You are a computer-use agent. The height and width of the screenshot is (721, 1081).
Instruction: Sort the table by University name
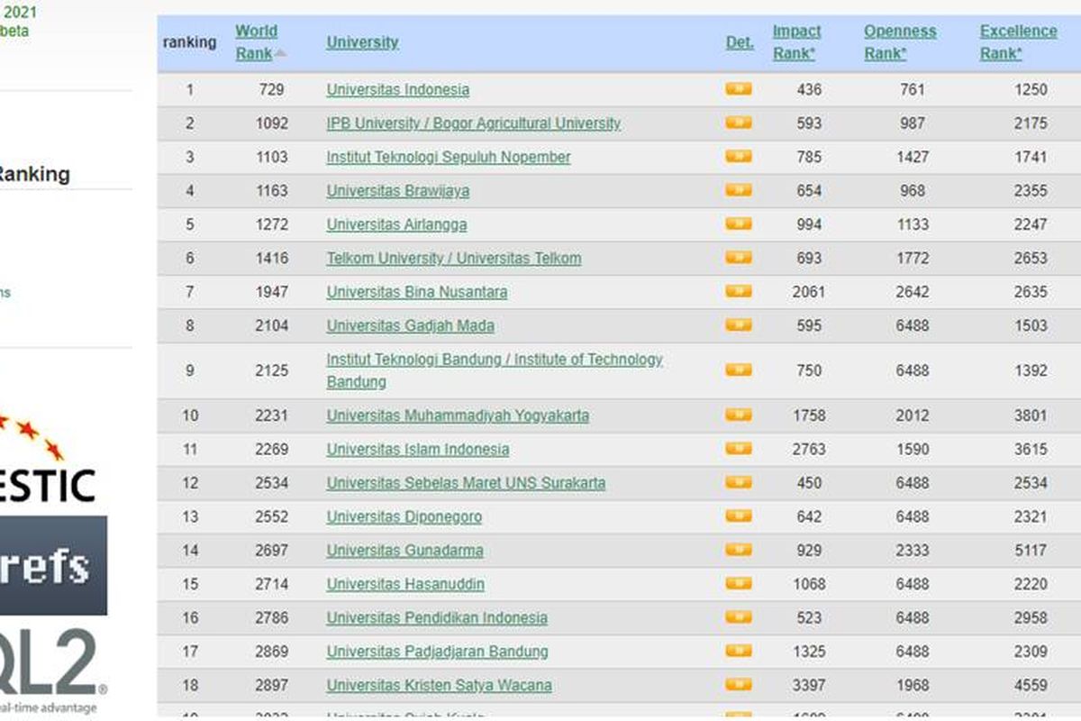pos(362,42)
